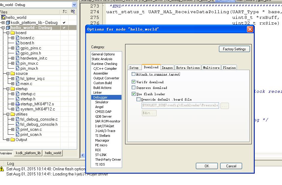Screen dimensions: 282x185
Task: Click the startup.h file icon
Action: click(17, 99)
